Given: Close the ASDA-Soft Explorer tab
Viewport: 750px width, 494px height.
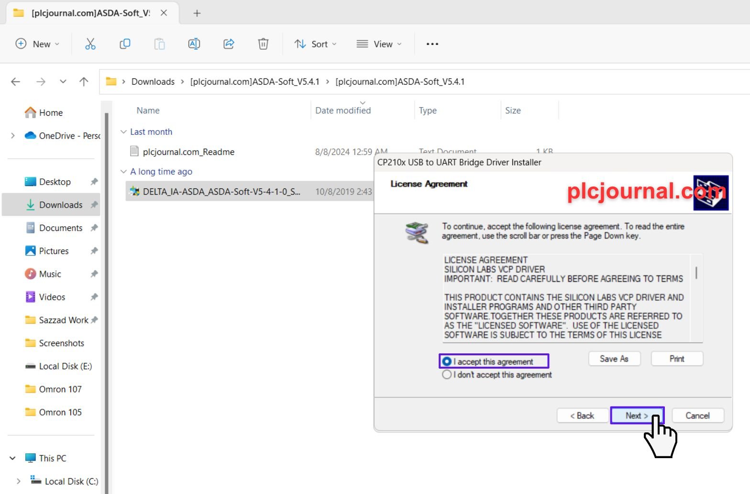Looking at the screenshot, I should point(164,13).
